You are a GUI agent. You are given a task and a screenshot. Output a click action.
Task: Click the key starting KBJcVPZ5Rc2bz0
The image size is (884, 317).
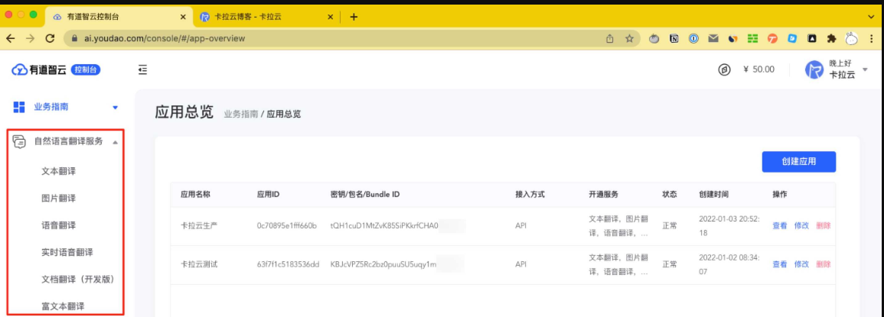click(384, 264)
